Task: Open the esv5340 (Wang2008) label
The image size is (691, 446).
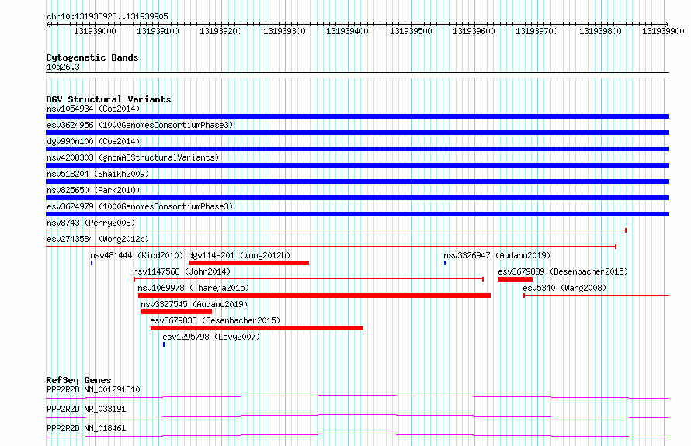Action: click(564, 288)
